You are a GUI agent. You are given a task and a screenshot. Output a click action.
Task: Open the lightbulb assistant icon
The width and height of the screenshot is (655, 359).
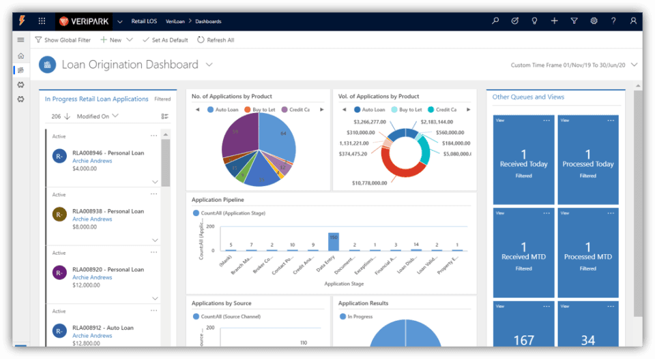(x=534, y=21)
